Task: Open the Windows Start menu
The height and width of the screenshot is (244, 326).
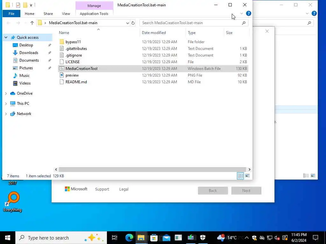Action: (x=8, y=238)
